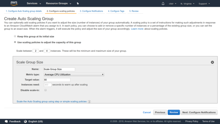Viewport: 220px width, 124px height.
Task: Expand the Support menu
Action: tap(204, 4)
